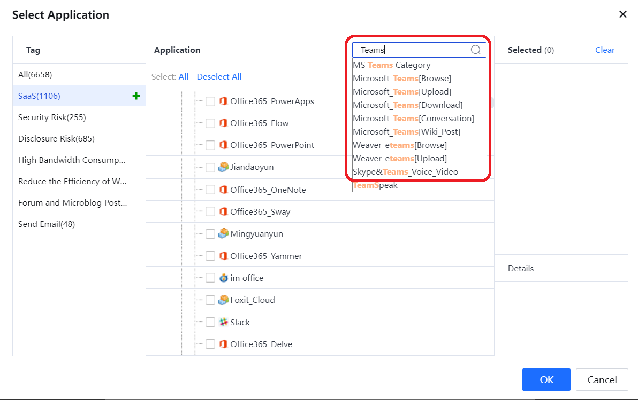Click the Selected (0) header
Viewport: 638px width, 400px height.
(531, 50)
